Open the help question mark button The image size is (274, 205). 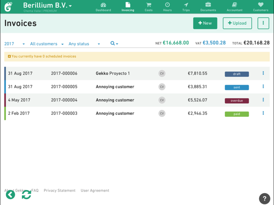(x=265, y=199)
